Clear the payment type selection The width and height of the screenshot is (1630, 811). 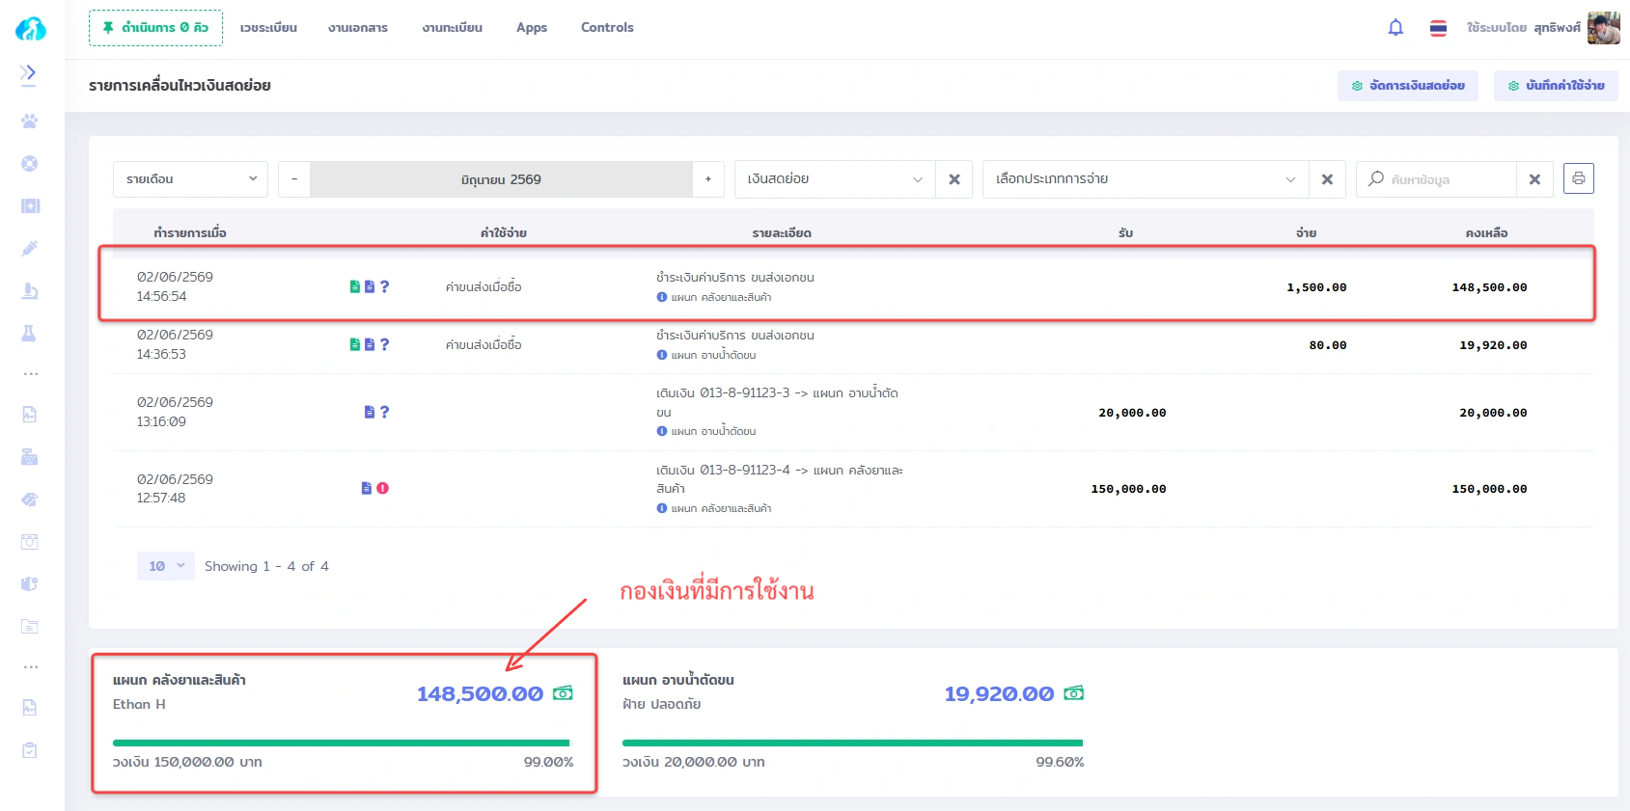1327,179
